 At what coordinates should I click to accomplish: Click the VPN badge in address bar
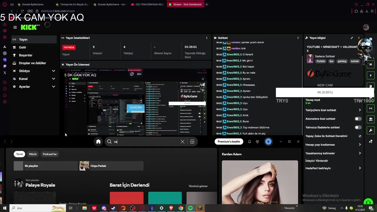pos(30,11)
